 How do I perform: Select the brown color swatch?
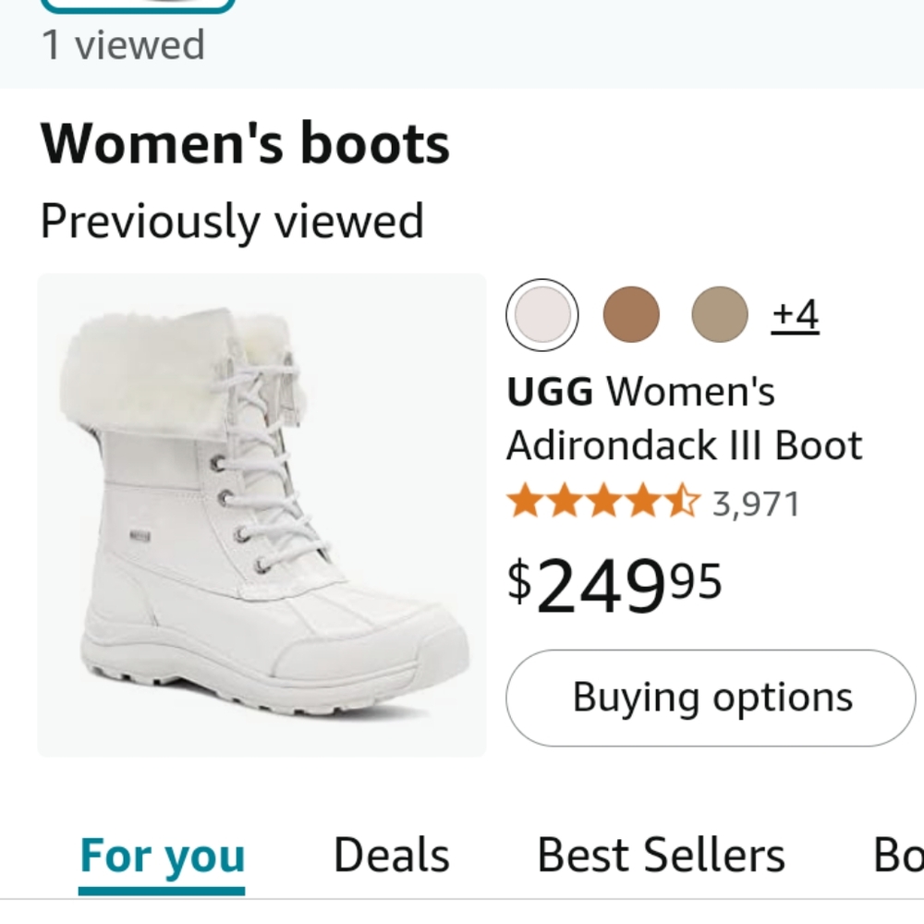(631, 314)
